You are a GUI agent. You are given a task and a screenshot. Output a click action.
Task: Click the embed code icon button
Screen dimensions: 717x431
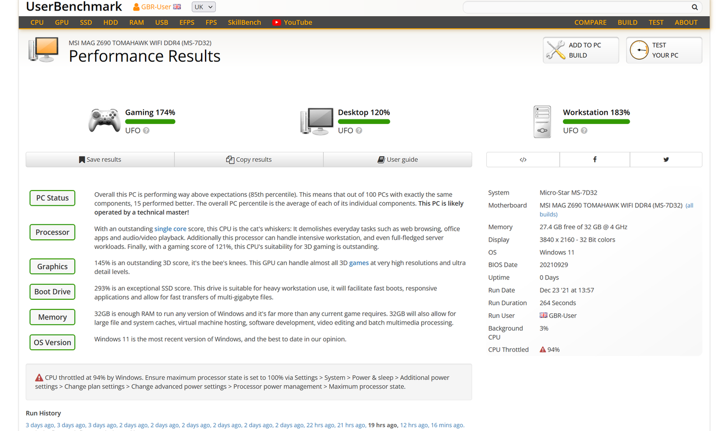point(523,160)
